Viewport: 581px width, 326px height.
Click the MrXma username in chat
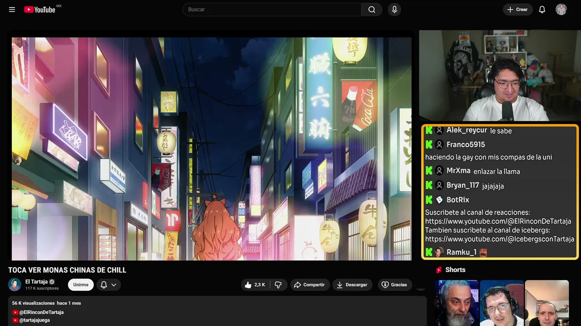coord(458,171)
